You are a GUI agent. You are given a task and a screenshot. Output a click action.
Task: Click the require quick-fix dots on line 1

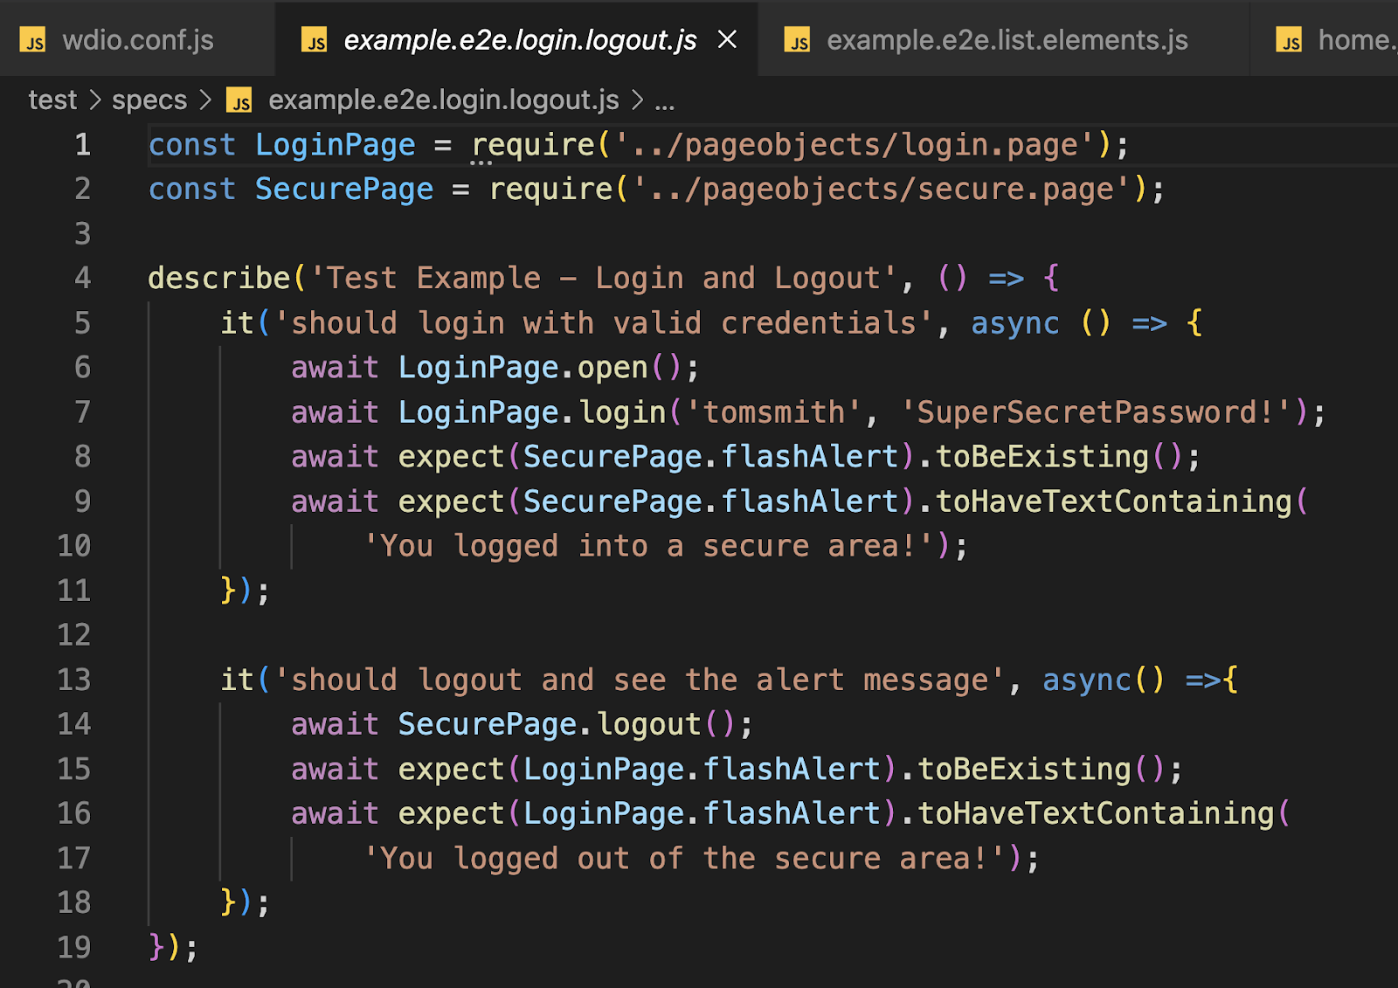tap(481, 163)
